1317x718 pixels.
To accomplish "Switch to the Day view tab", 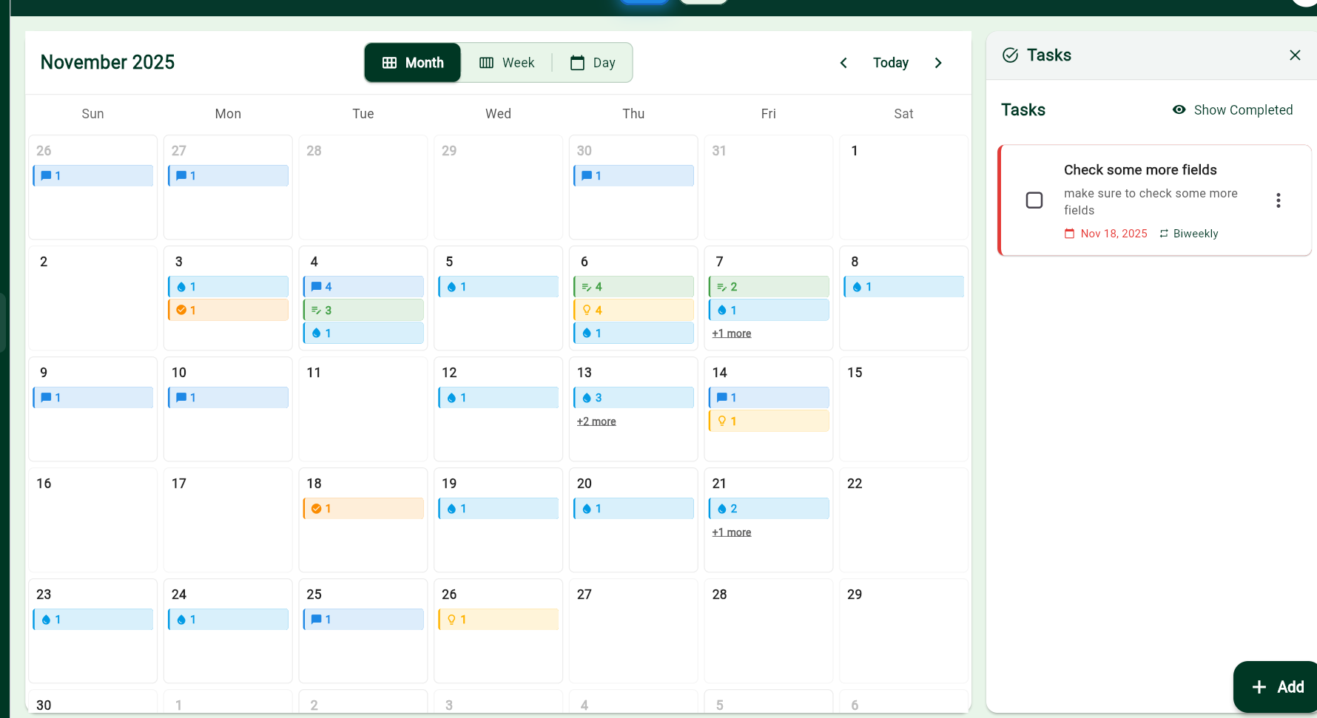I will click(x=593, y=62).
